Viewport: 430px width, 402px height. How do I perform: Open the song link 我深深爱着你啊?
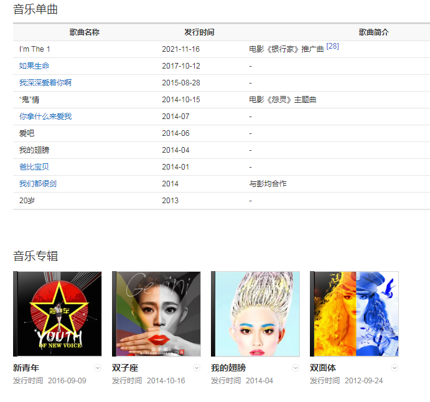click(x=45, y=83)
